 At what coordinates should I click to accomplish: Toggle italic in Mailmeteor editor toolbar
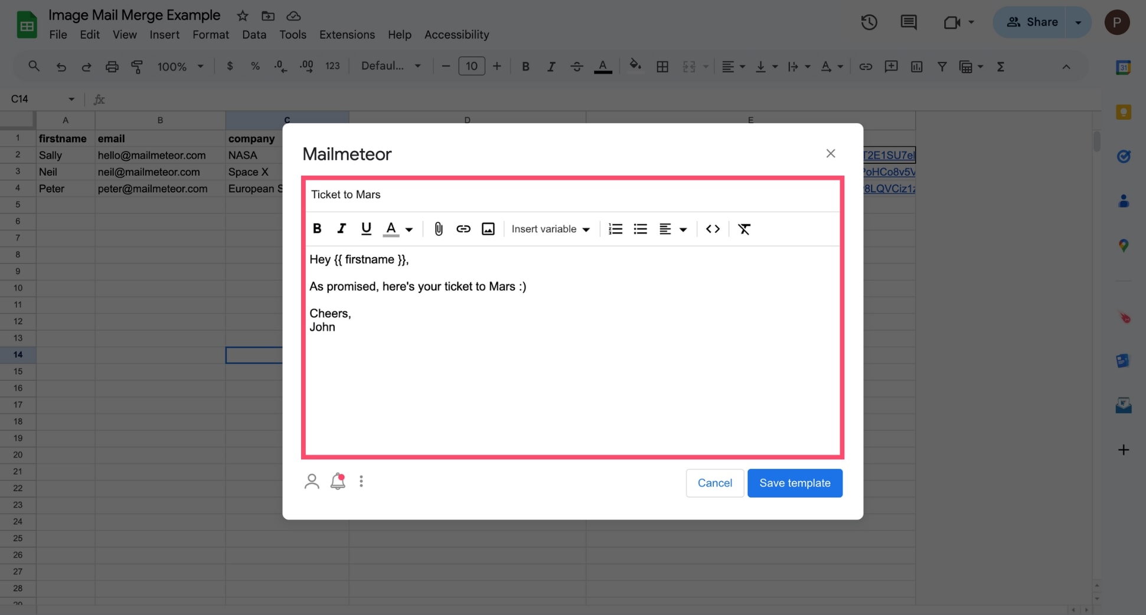point(341,229)
